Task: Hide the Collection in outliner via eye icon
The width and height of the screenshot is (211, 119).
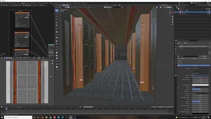Action: (208, 9)
